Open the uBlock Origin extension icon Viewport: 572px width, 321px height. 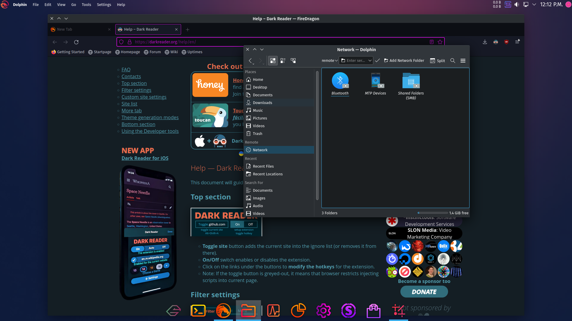(x=506, y=42)
